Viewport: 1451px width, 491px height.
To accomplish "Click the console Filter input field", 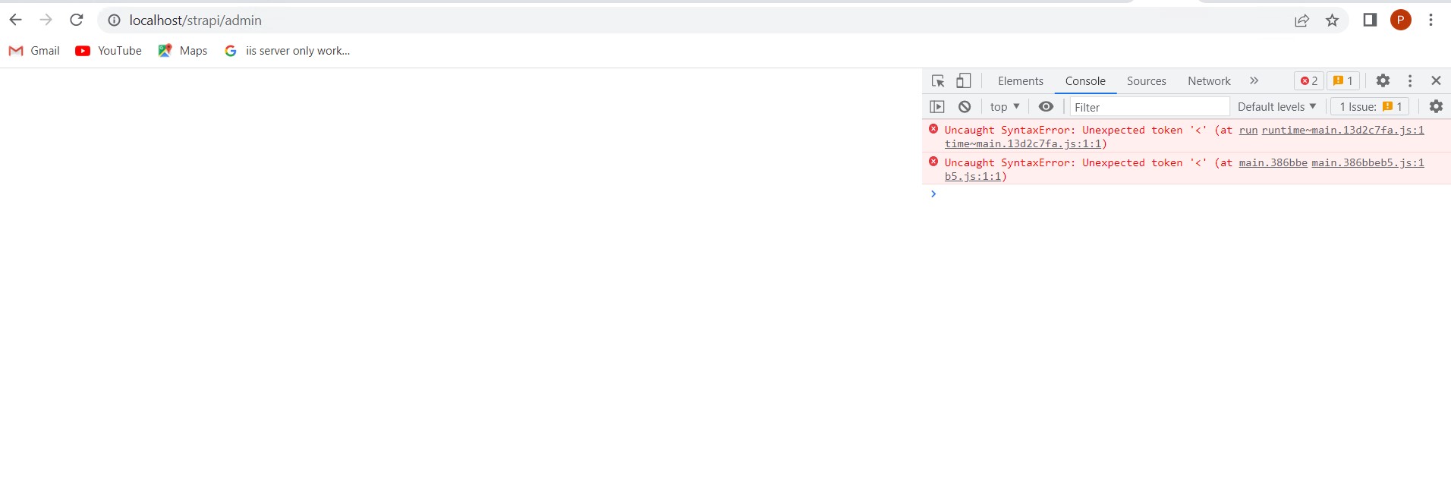I will click(1149, 107).
